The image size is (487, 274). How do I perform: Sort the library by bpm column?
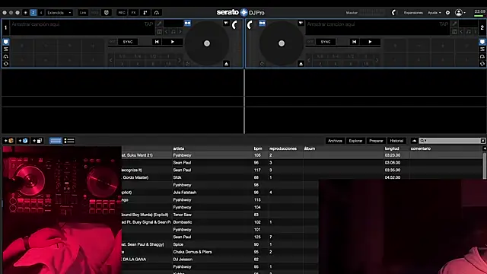[x=257, y=148]
